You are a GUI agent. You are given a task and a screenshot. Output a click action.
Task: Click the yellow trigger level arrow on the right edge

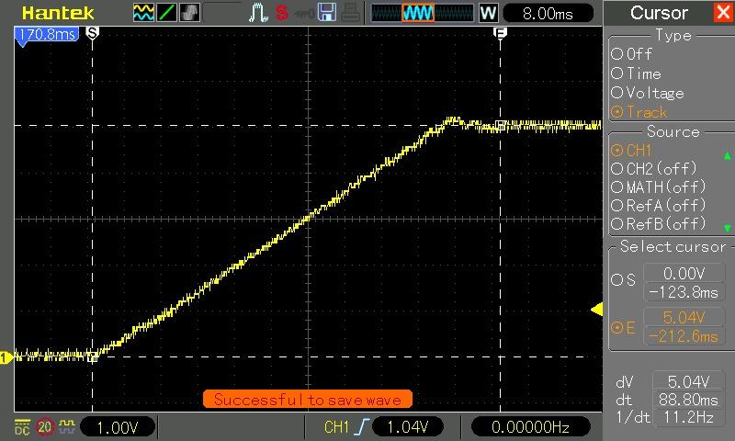click(x=596, y=310)
